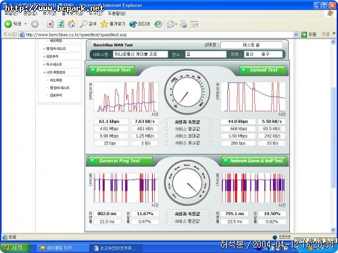This screenshot has height=253, width=338.
Task: Select the 61.1 kbps download value
Action: 111,121
